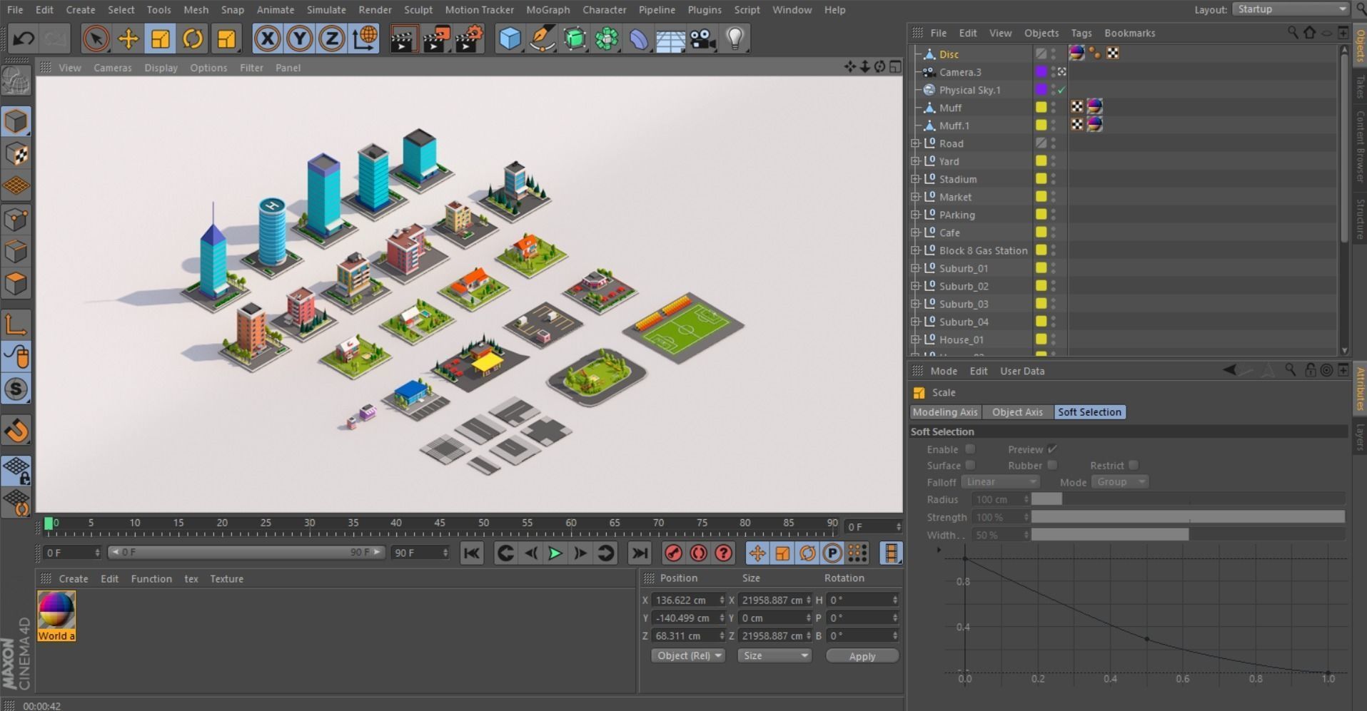1367x711 pixels.
Task: Open the Size mode dropdown
Action: point(775,656)
